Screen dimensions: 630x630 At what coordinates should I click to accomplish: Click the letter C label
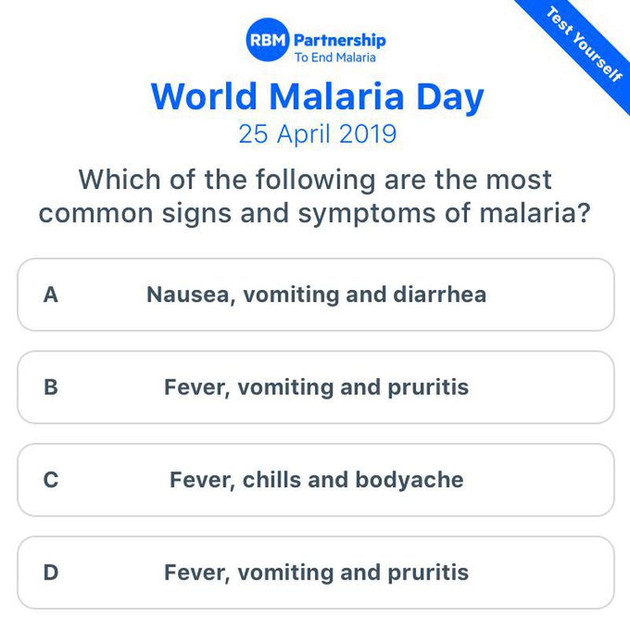(x=50, y=480)
